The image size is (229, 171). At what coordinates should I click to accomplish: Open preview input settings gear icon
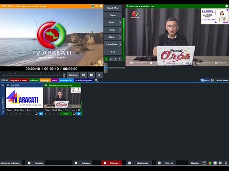pos(101,6)
